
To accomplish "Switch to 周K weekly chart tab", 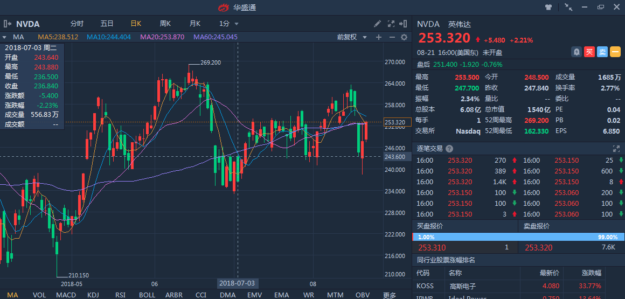I will tap(165, 24).
